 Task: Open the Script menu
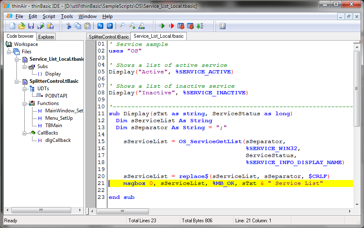pyautogui.click(x=49, y=16)
